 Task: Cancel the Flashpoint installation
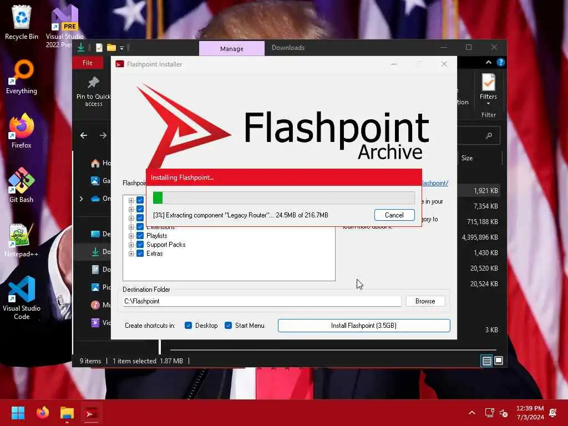(394, 215)
